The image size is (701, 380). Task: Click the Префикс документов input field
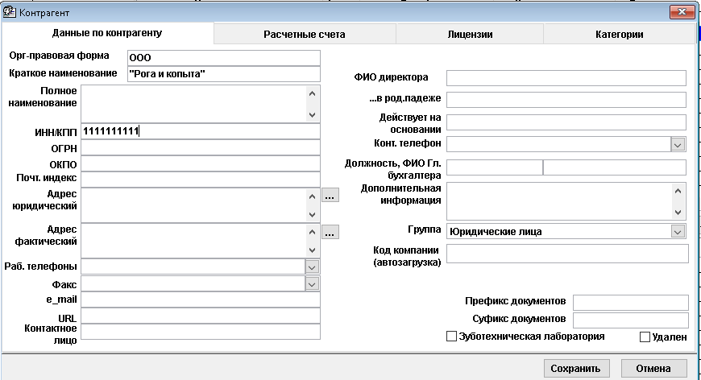[630, 302]
